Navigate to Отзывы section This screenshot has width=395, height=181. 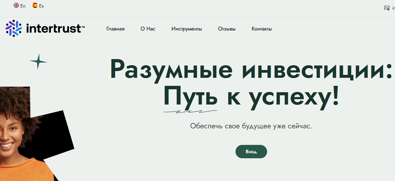[x=227, y=29]
